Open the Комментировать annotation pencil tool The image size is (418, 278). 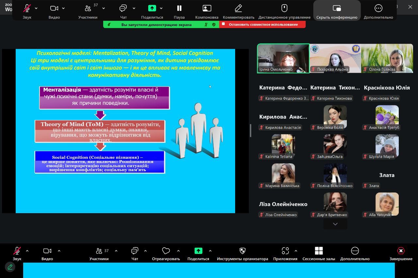[238, 8]
